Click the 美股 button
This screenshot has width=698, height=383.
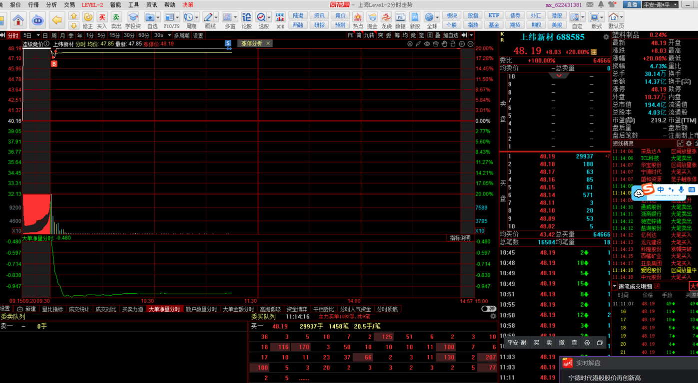[x=557, y=25]
